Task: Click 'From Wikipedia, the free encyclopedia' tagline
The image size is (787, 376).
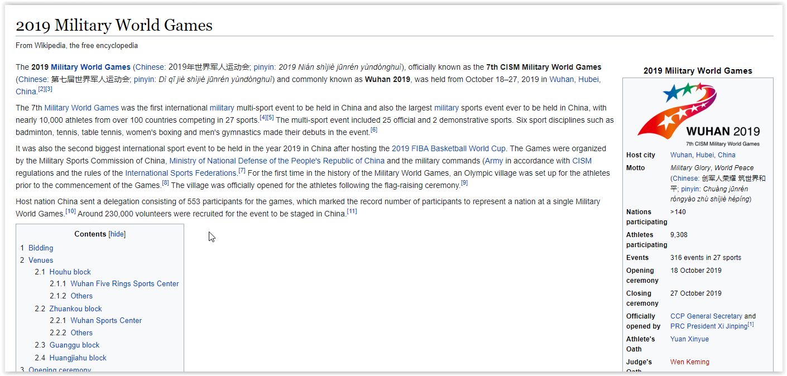Action: point(76,46)
